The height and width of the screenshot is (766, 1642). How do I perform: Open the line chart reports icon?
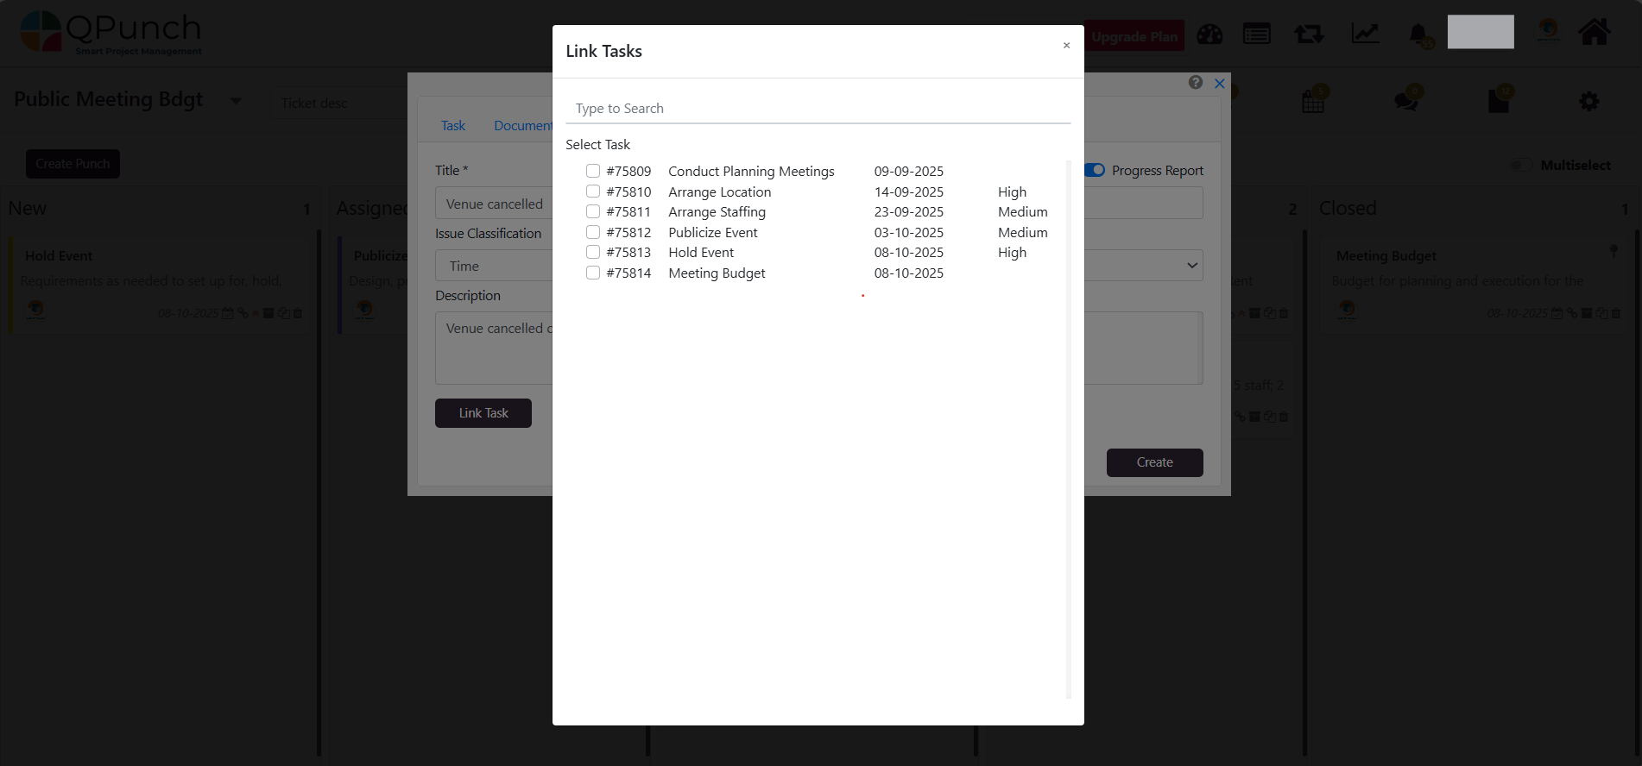(x=1364, y=35)
